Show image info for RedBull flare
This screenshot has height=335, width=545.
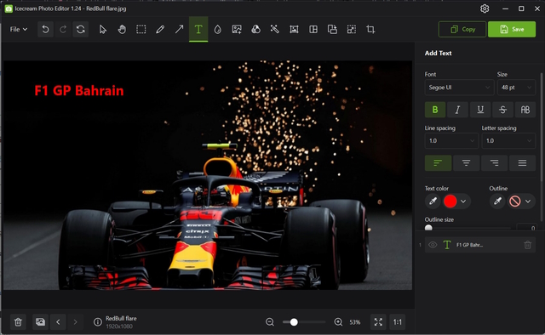point(98,322)
